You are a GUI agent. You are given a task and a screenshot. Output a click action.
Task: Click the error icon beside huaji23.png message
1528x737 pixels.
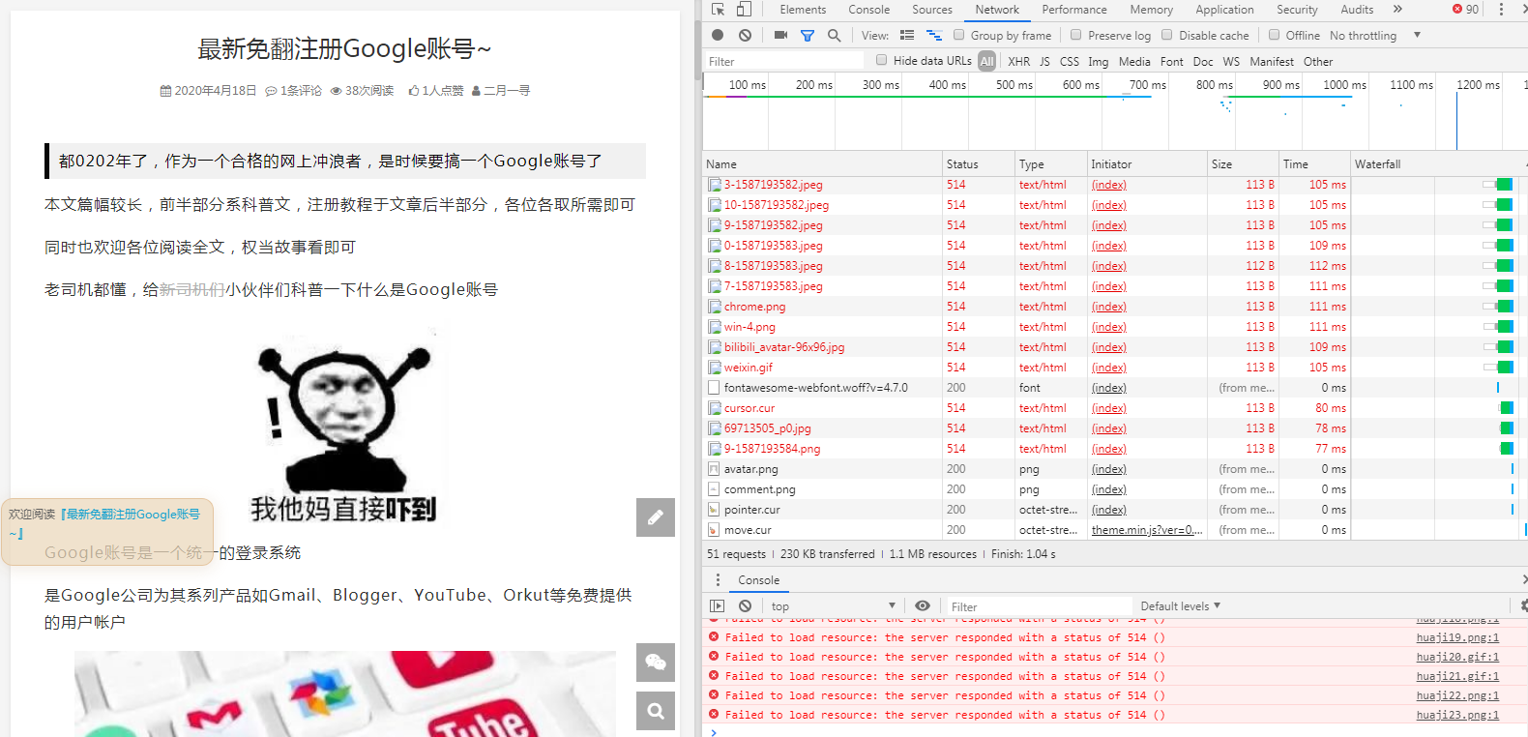point(714,715)
